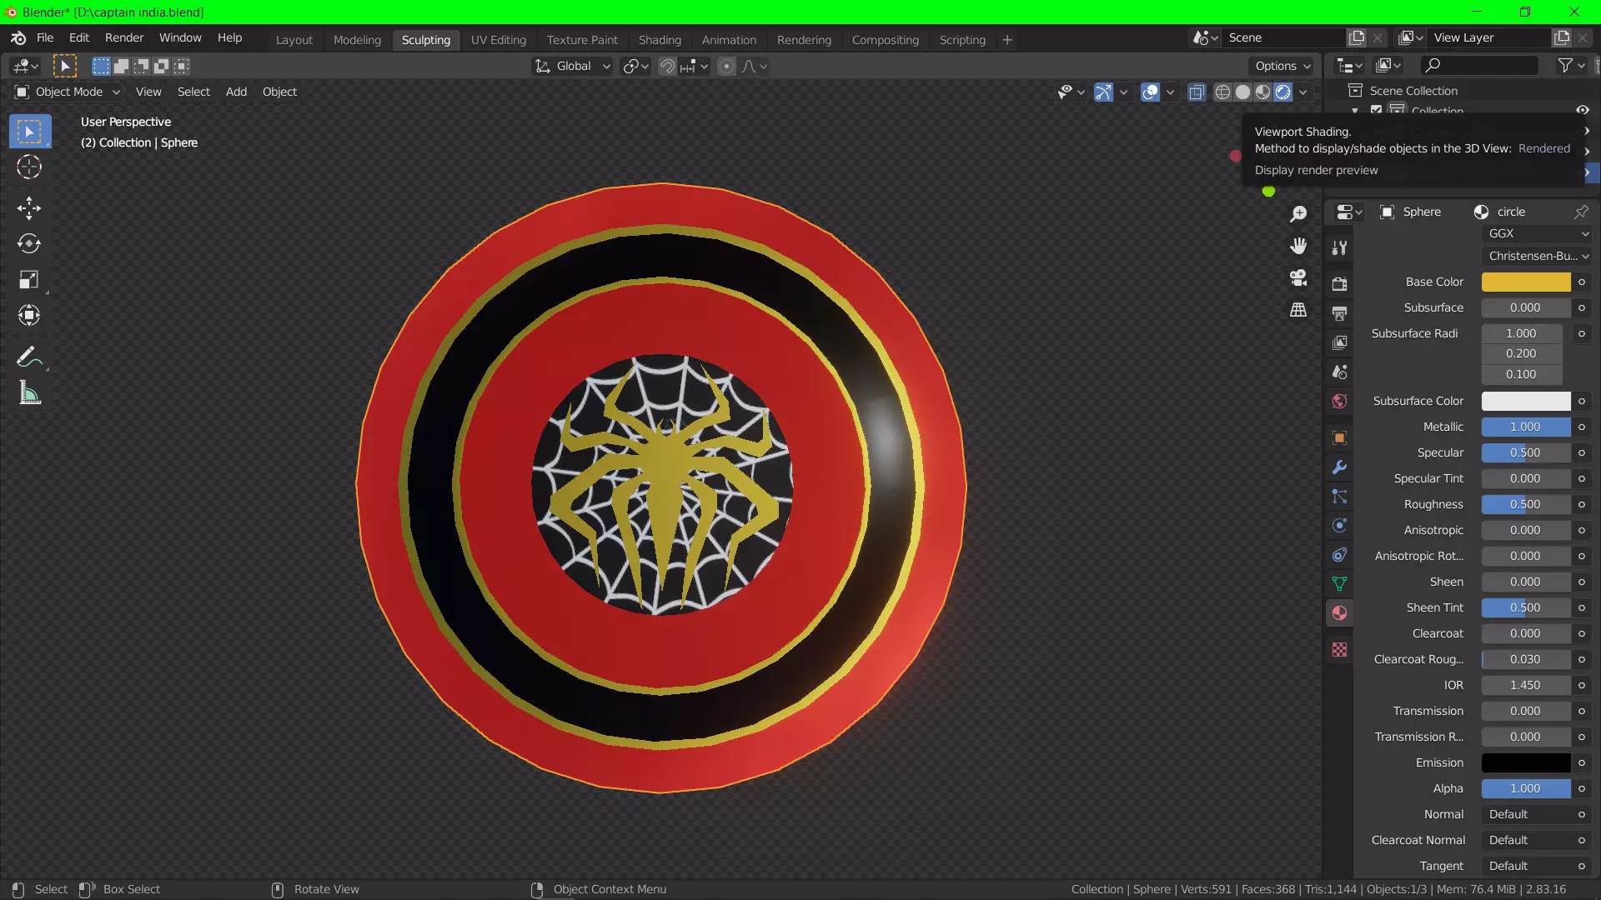This screenshot has height=900, width=1601.
Task: Add a new workspace tab
Action: click(x=1007, y=40)
